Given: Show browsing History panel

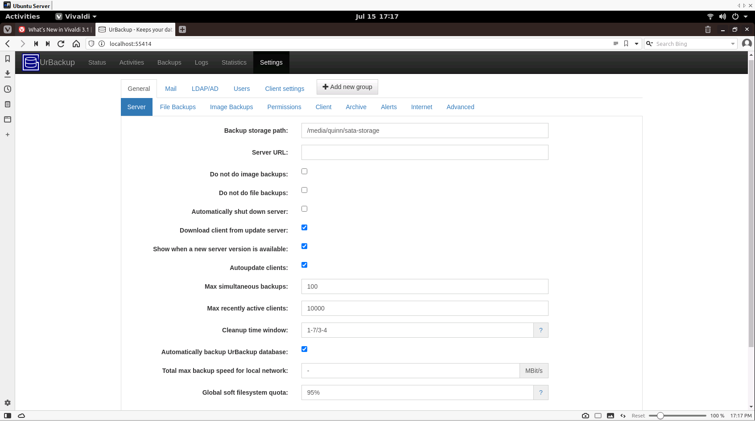Looking at the screenshot, I should pyautogui.click(x=7, y=89).
